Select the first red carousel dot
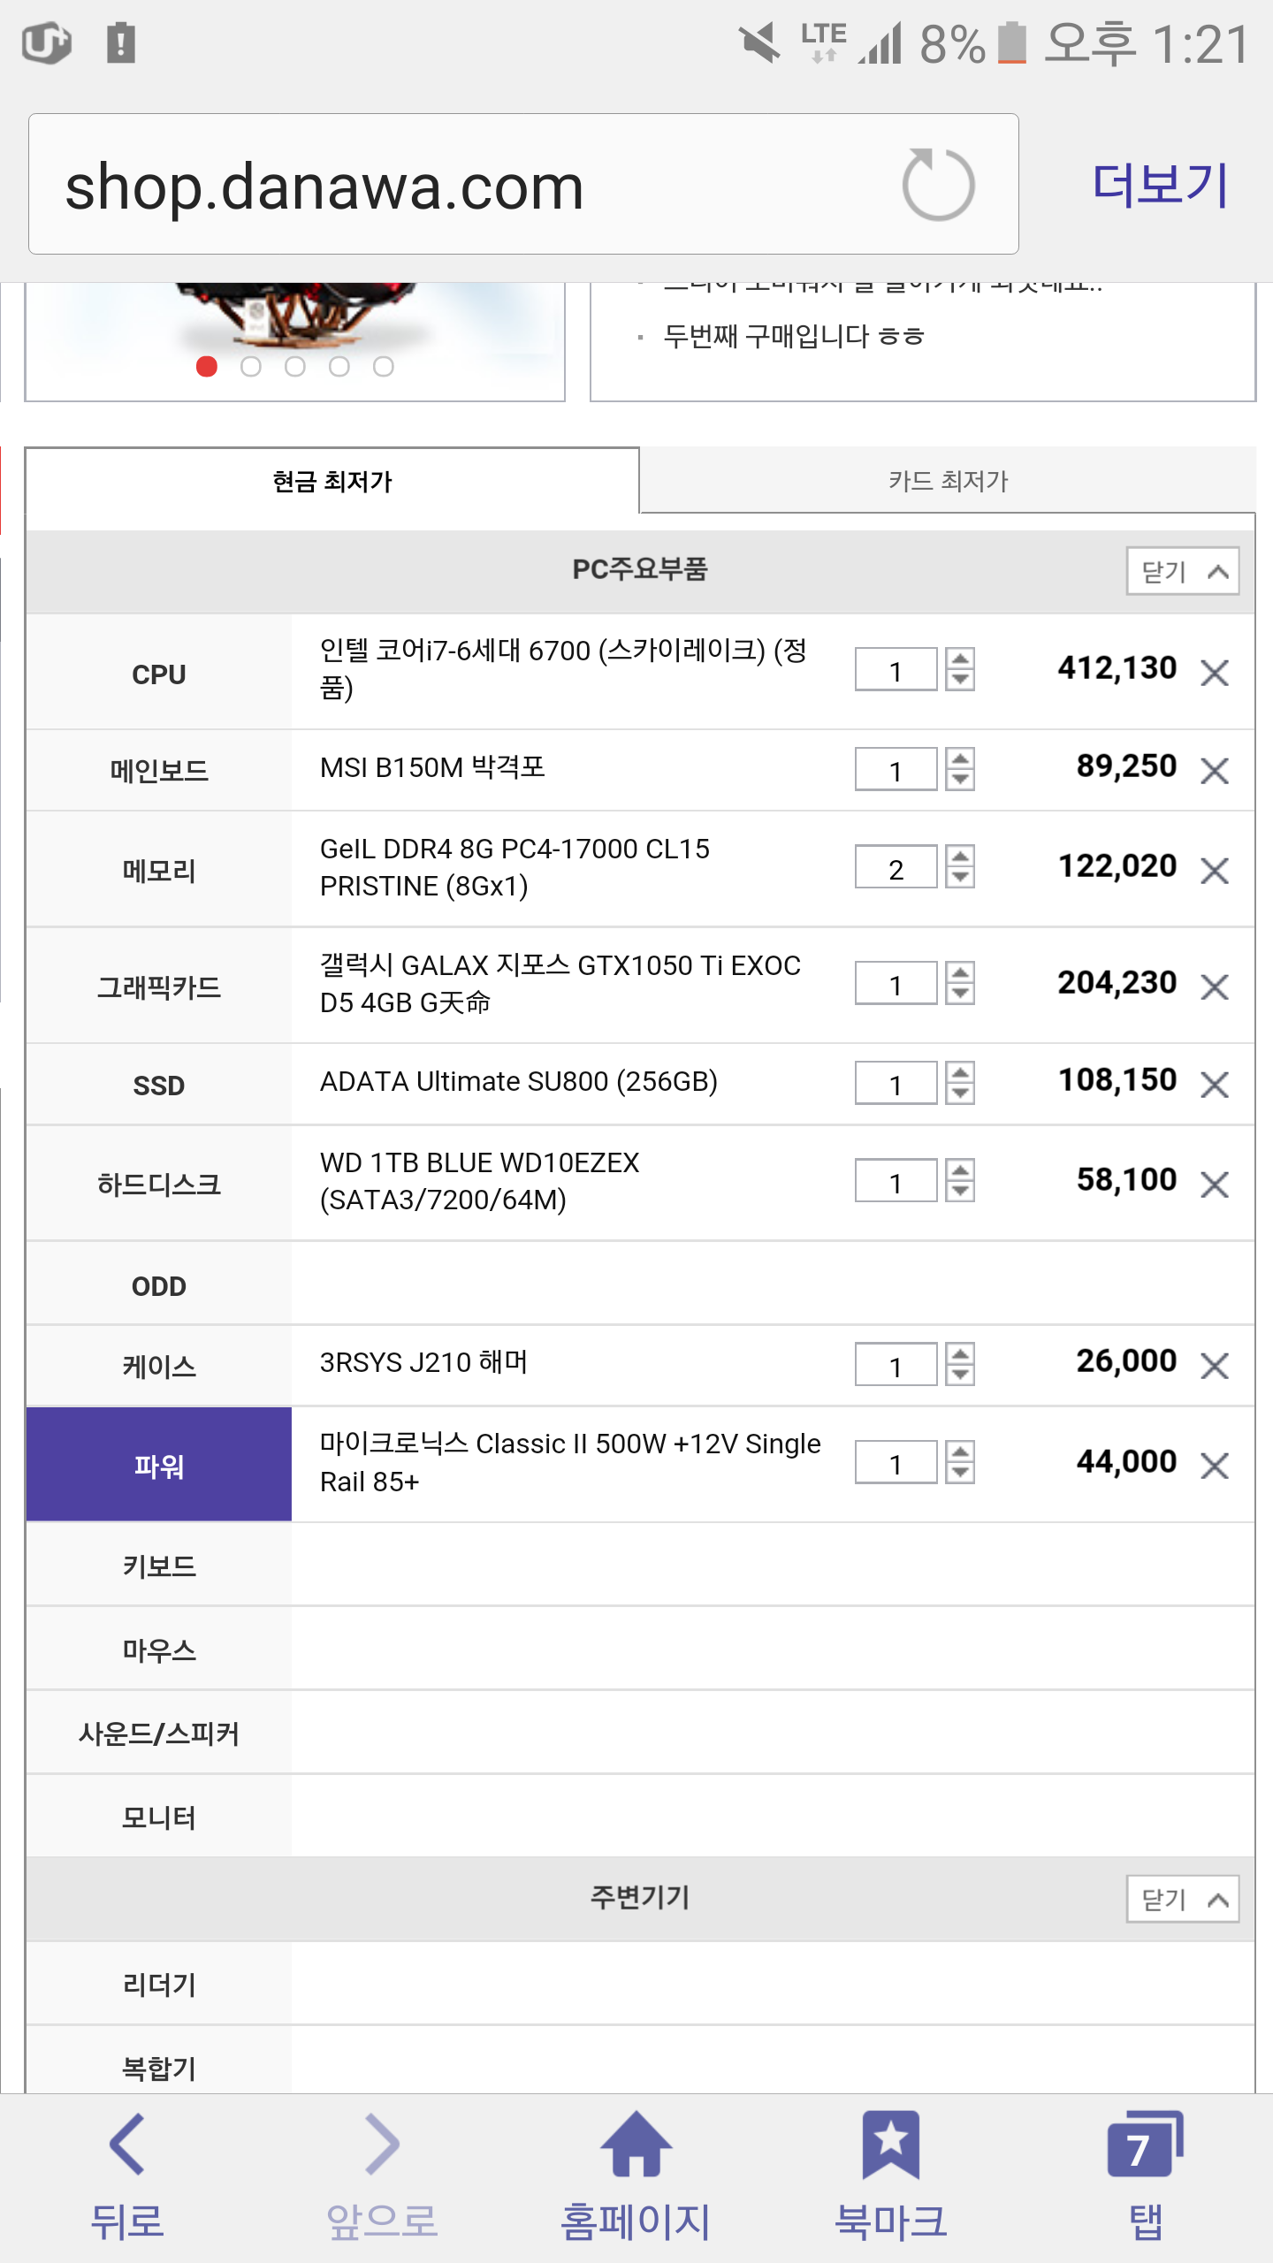Viewport: 1273px width, 2263px height. [x=207, y=366]
